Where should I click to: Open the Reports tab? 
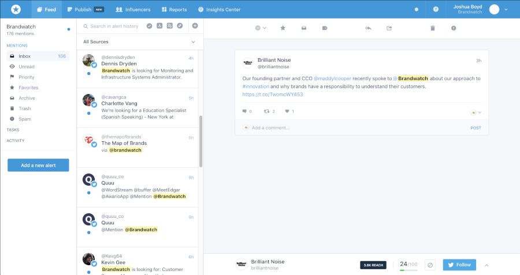tap(174, 9)
